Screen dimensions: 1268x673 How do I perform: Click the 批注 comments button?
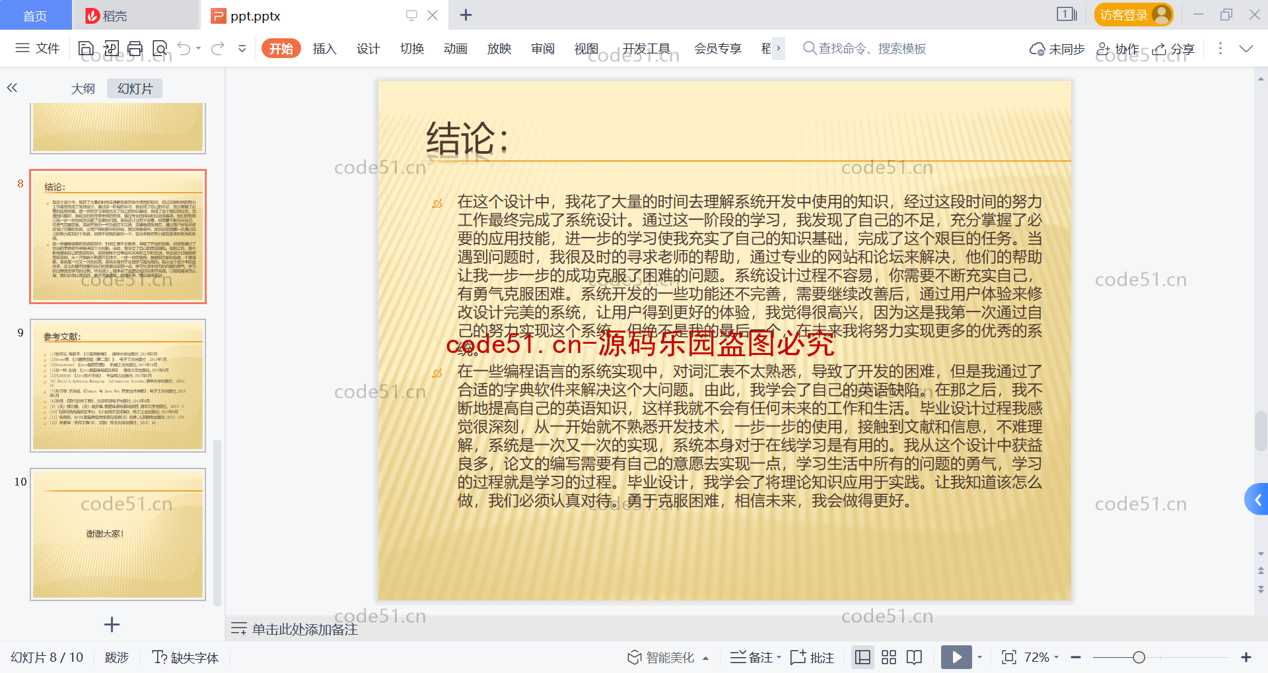pyautogui.click(x=812, y=657)
